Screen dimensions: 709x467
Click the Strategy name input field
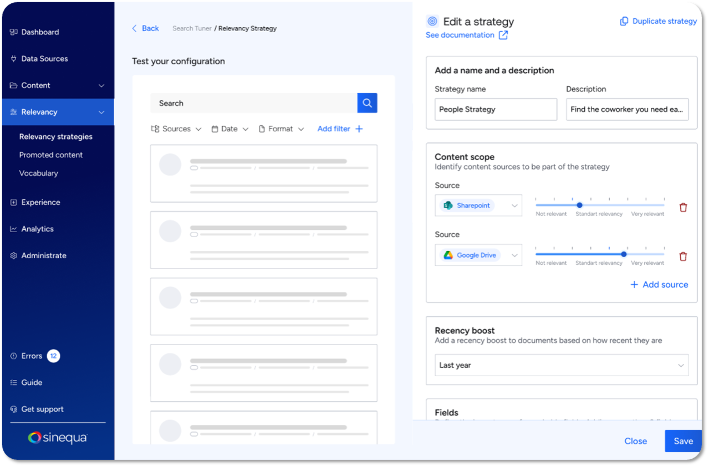(496, 110)
